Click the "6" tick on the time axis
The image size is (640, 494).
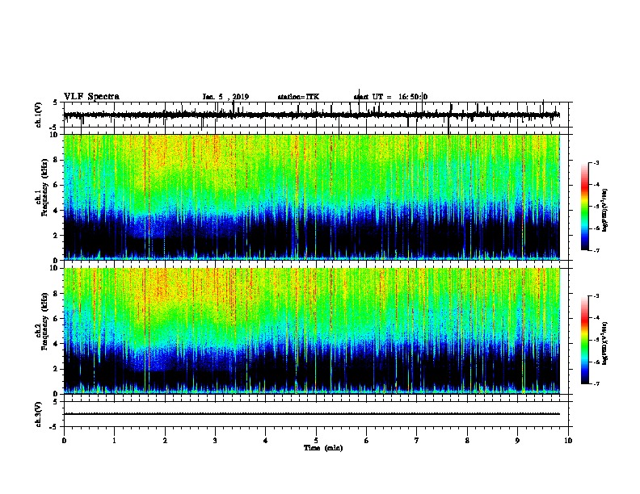[x=367, y=441]
